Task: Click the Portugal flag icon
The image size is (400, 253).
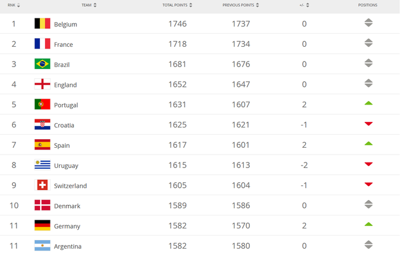Action: point(42,104)
